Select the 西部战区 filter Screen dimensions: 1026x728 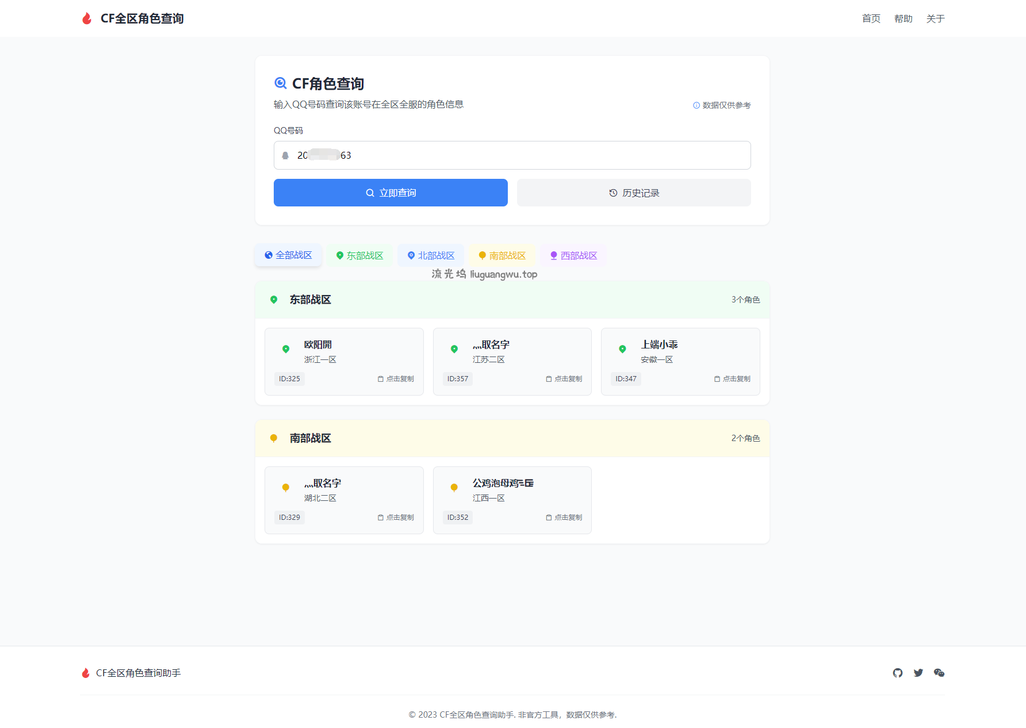point(573,255)
